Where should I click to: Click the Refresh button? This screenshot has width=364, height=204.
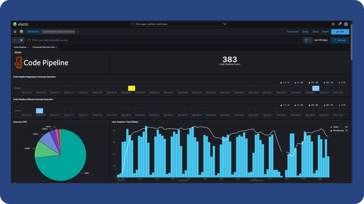[x=339, y=40]
